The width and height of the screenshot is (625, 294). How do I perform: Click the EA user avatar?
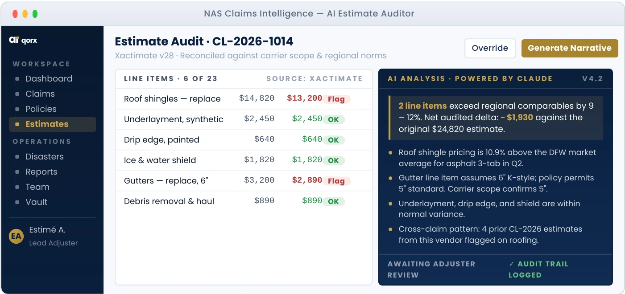tap(16, 236)
